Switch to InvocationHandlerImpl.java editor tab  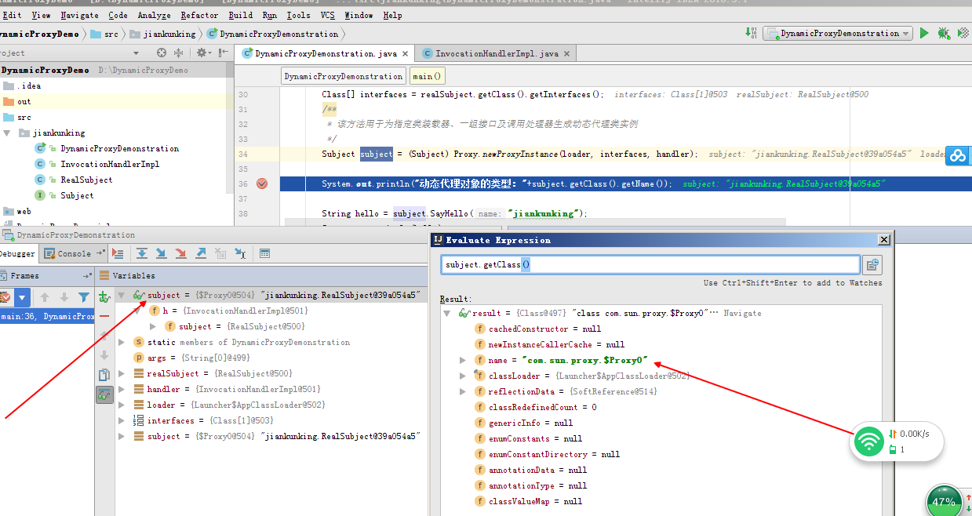click(x=497, y=53)
